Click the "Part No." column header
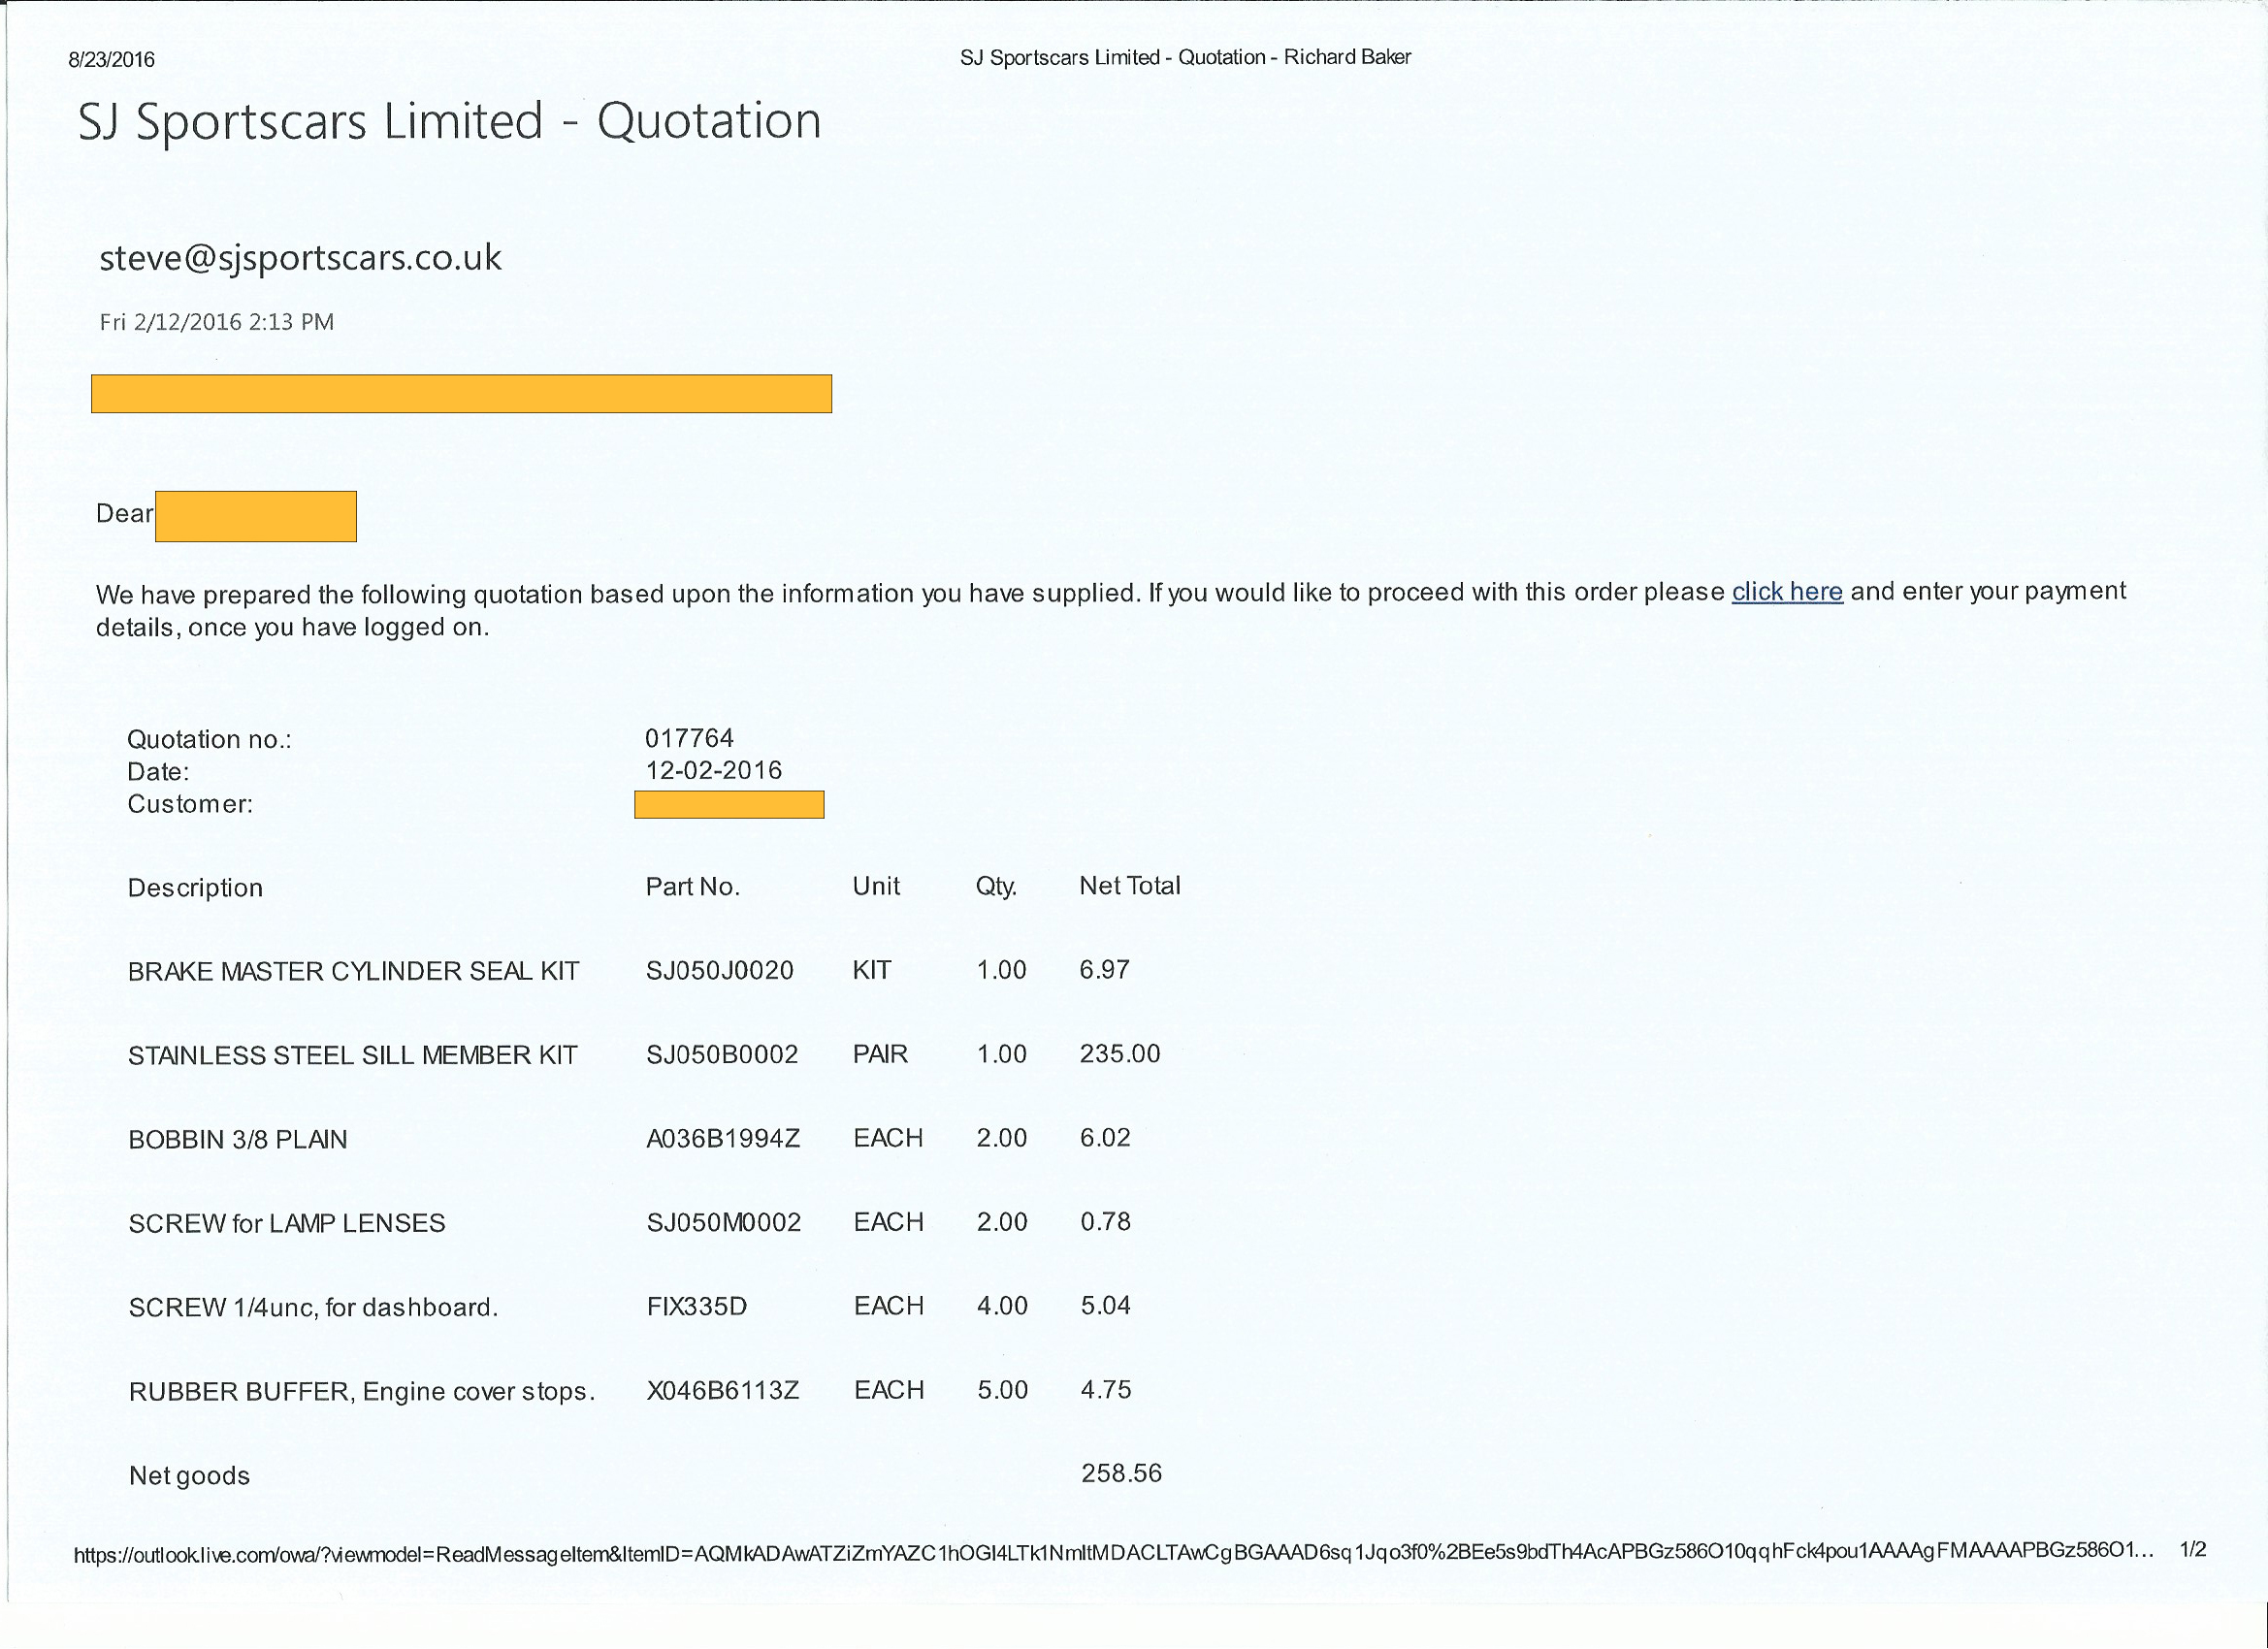The height and width of the screenshot is (1649, 2268). (x=693, y=886)
